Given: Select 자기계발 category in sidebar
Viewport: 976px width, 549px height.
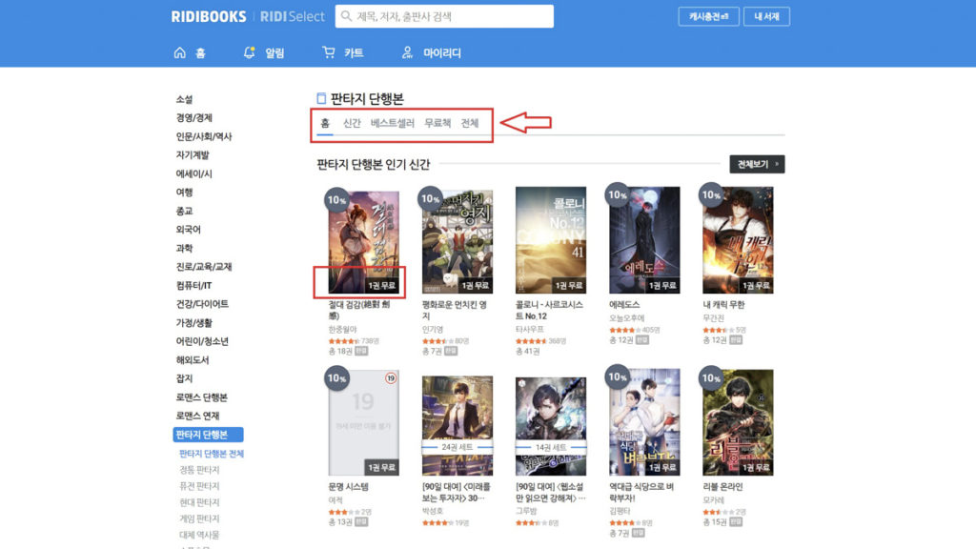Looking at the screenshot, I should [x=193, y=155].
